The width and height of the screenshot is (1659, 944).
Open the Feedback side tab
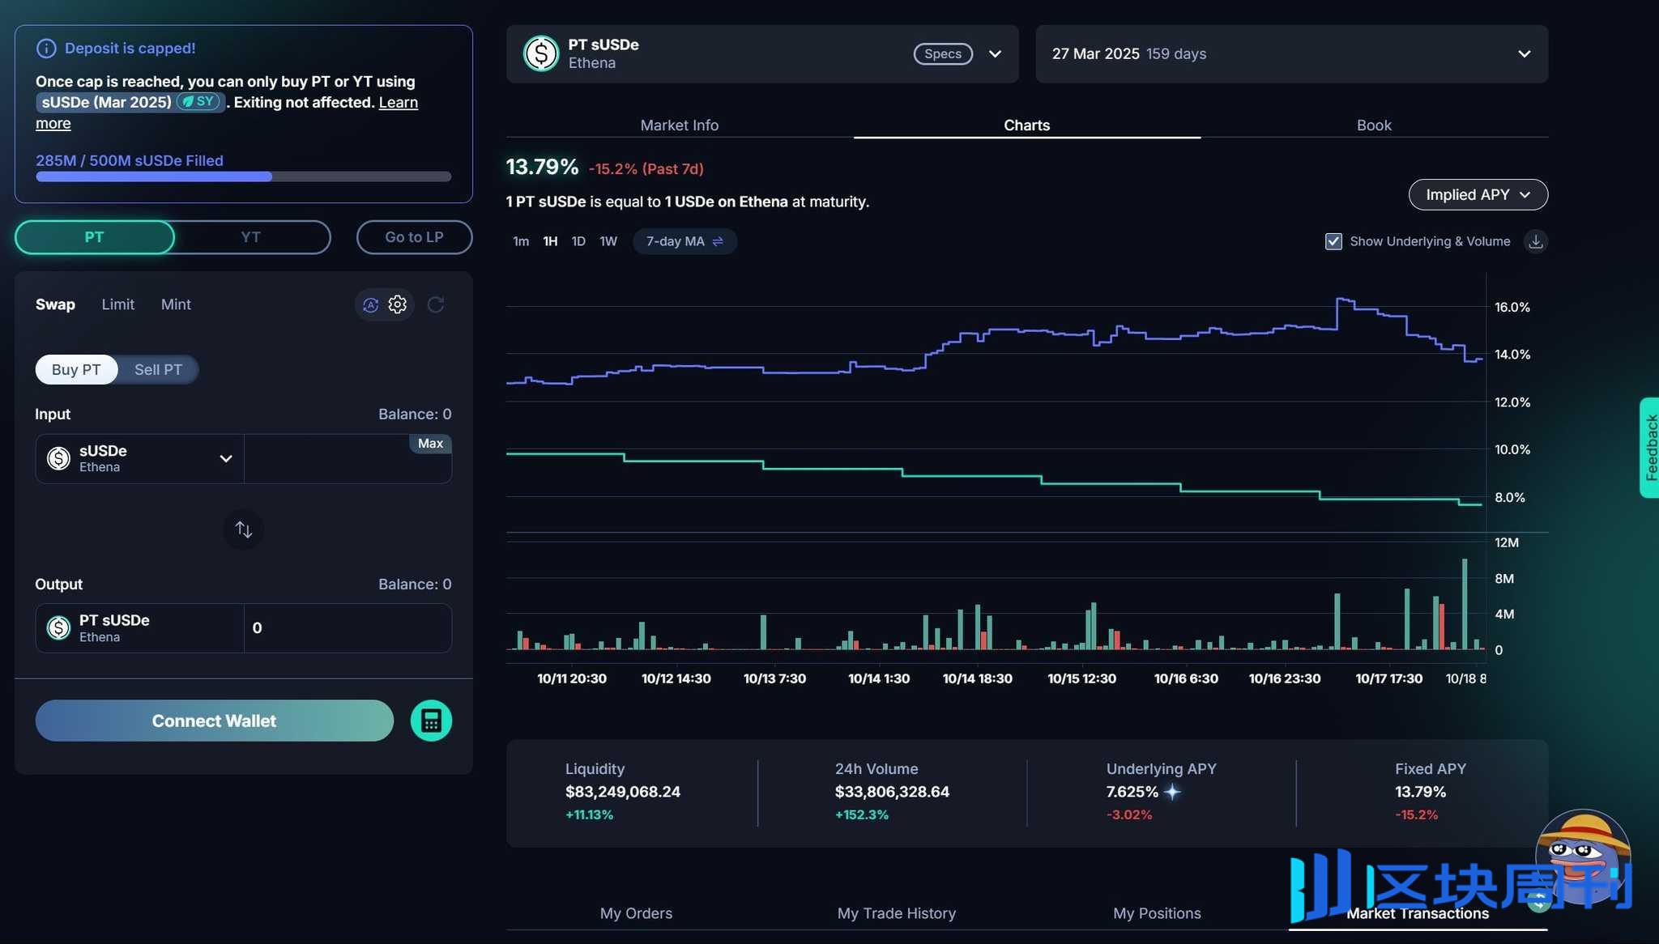[x=1650, y=448]
